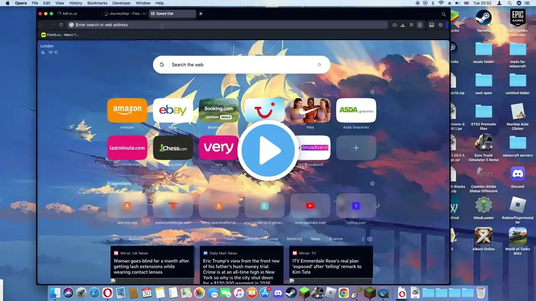Viewport: 536px width, 301px height.
Task: Open a new tab with plus button
Action: [x=201, y=14]
